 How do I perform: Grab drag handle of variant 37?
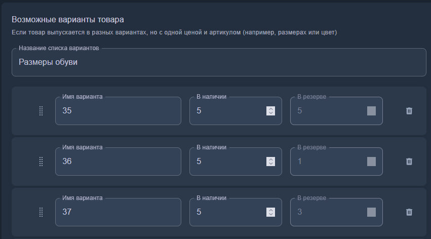(x=41, y=212)
